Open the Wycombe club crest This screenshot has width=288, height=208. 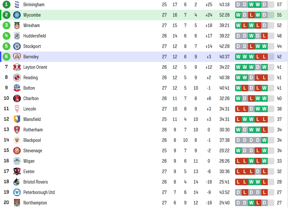point(17,15)
